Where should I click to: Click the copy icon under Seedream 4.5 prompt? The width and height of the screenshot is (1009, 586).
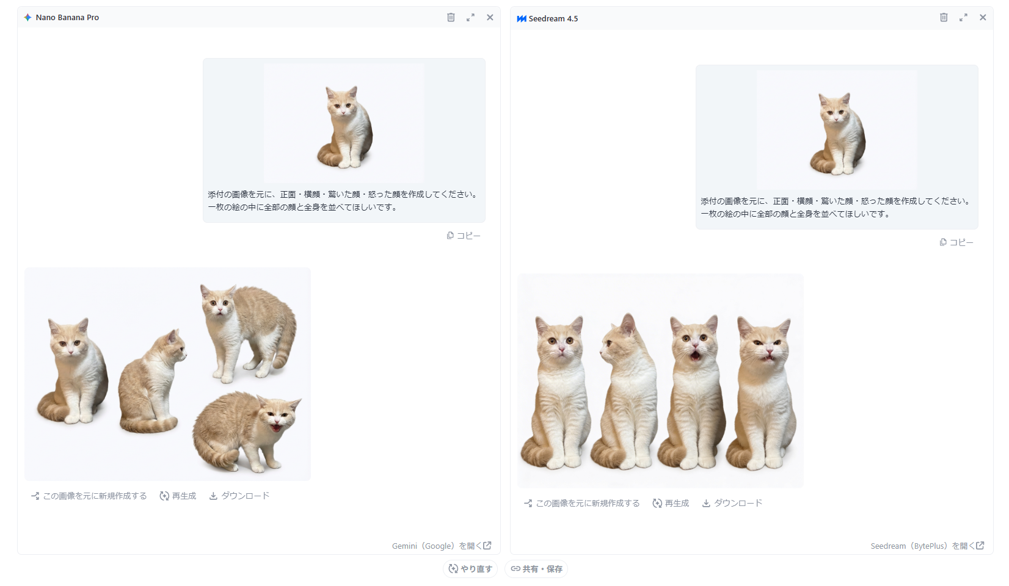942,242
